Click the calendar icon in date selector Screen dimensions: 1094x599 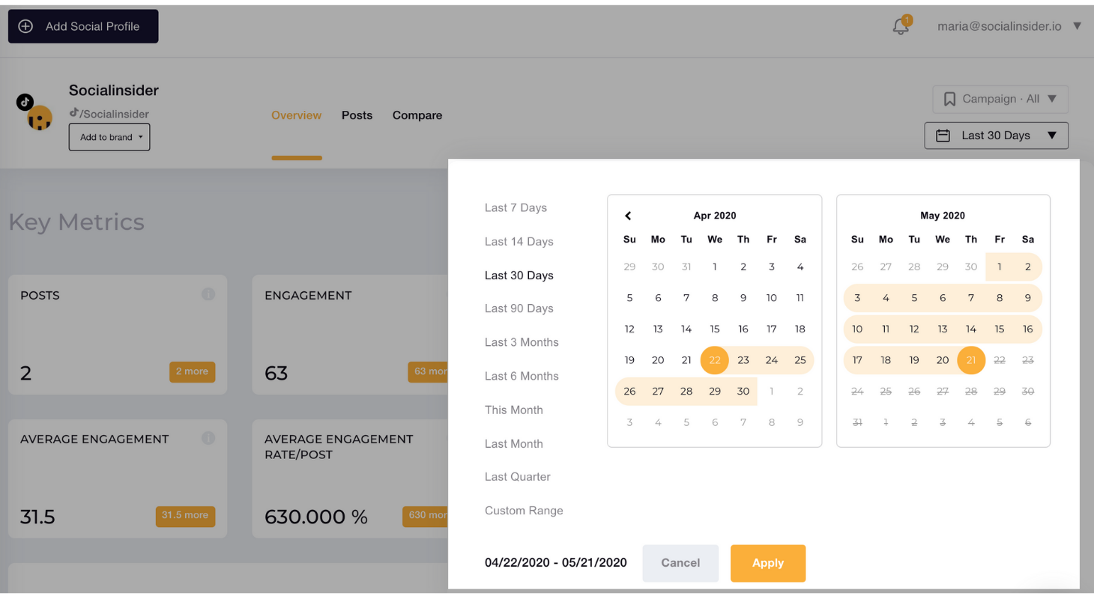tap(944, 136)
